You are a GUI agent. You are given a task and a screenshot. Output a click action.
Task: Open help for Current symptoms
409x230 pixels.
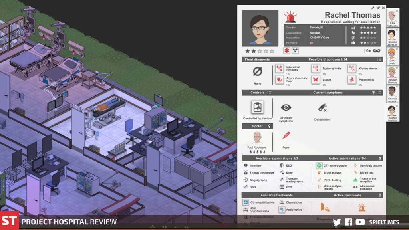(x=373, y=93)
